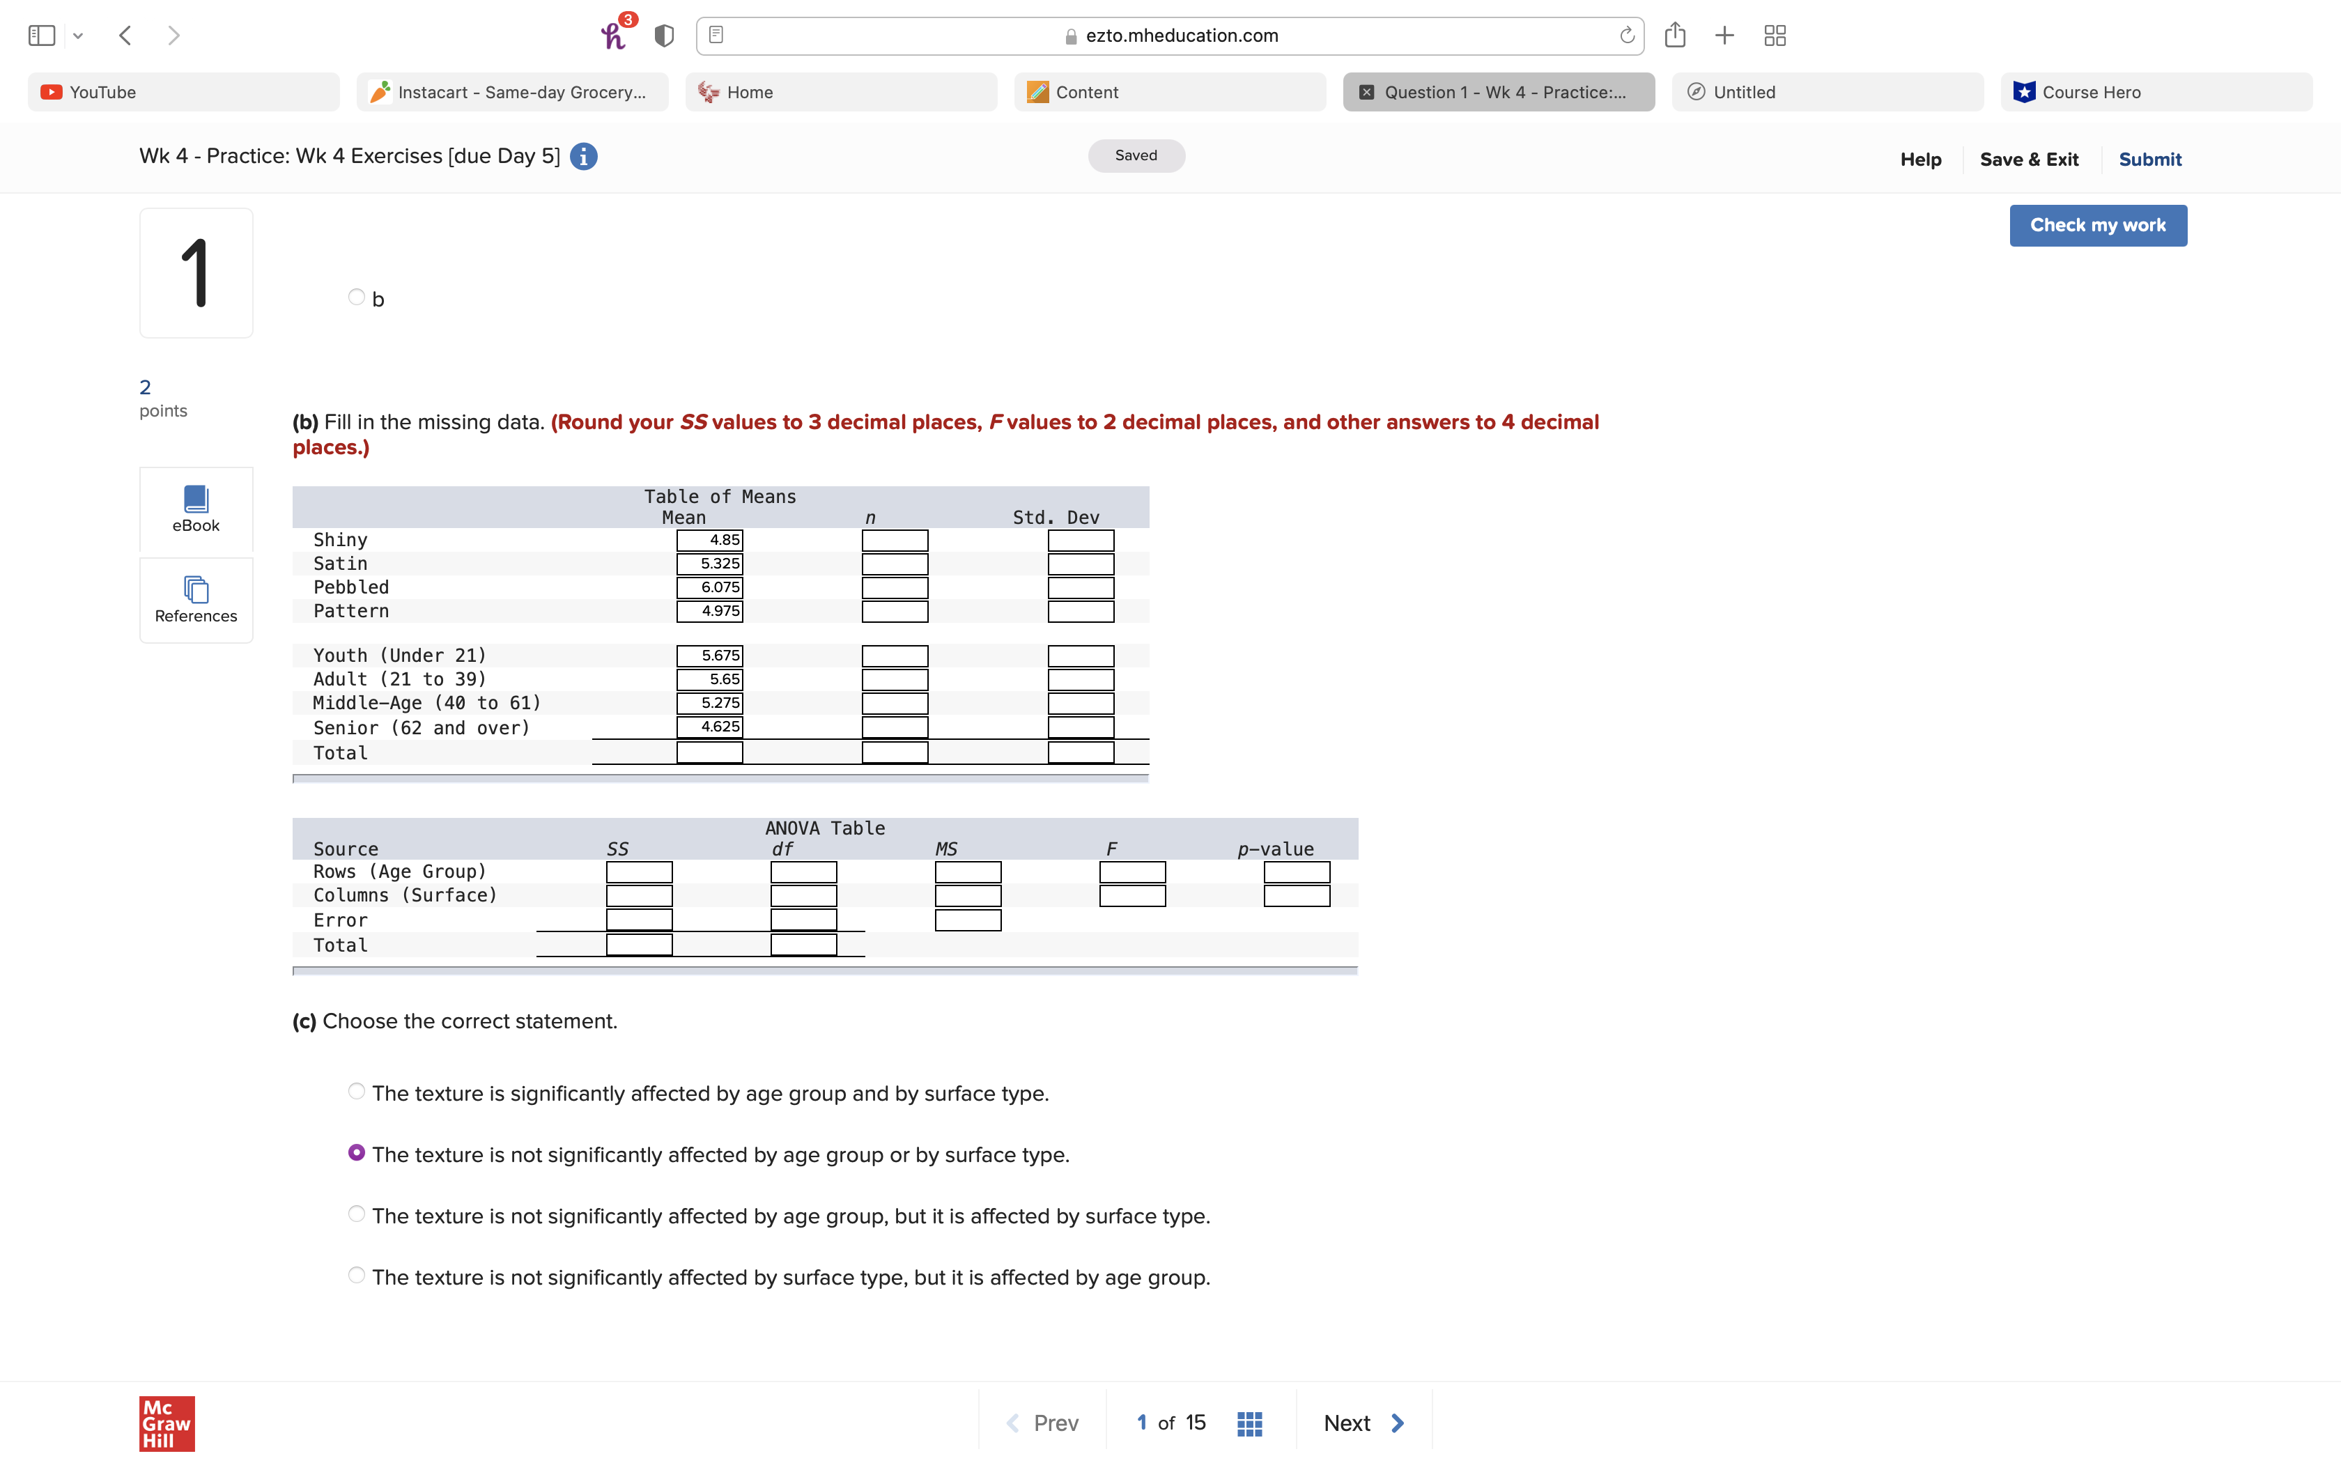
Task: Show the tab overview grid
Action: click(1773, 35)
